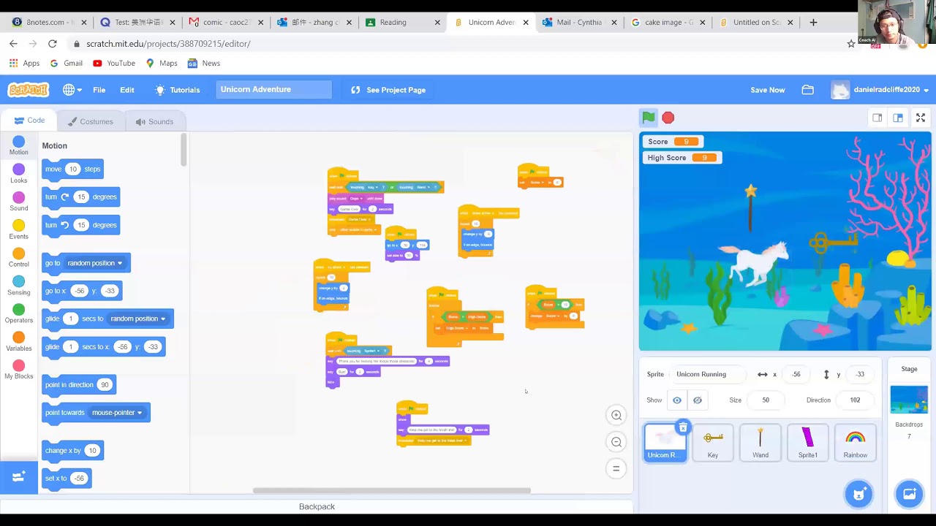The height and width of the screenshot is (526, 936).
Task: Click Save Now
Action: 768,90
